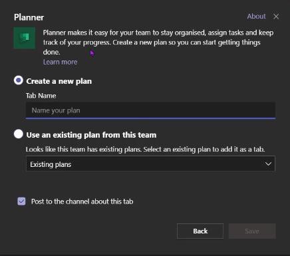
Task: Follow the Learn more link
Action: (x=60, y=62)
